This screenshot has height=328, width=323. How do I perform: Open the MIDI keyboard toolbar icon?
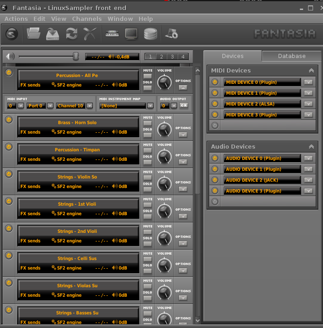112,34
